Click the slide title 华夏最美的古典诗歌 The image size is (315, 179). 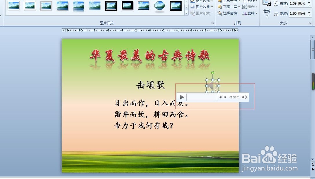click(x=150, y=56)
